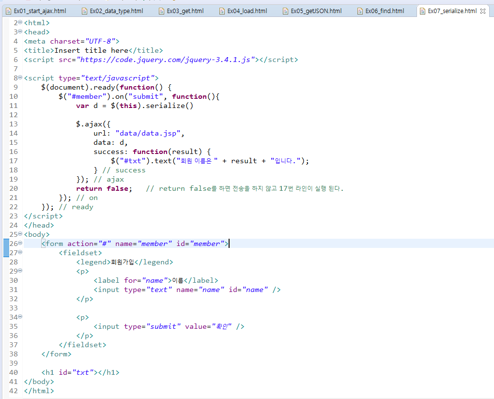
Task: Switch to the Ex02_data_type.html tab
Action: tap(113, 11)
